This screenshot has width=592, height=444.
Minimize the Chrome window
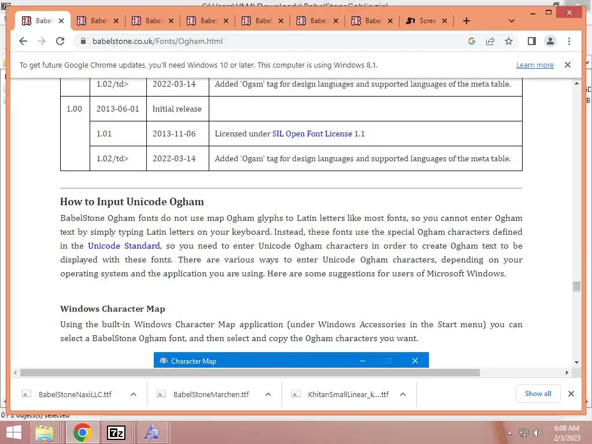pyautogui.click(x=532, y=13)
